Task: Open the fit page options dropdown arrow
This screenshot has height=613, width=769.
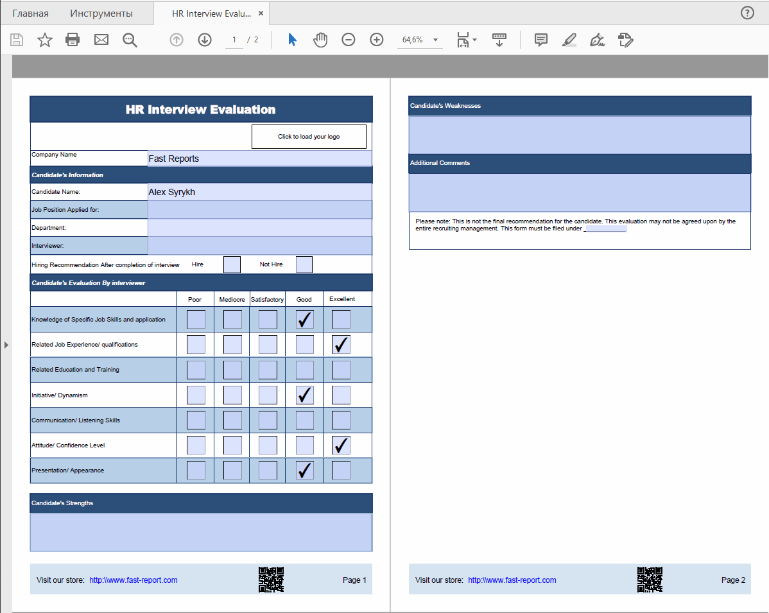Action: coord(475,40)
